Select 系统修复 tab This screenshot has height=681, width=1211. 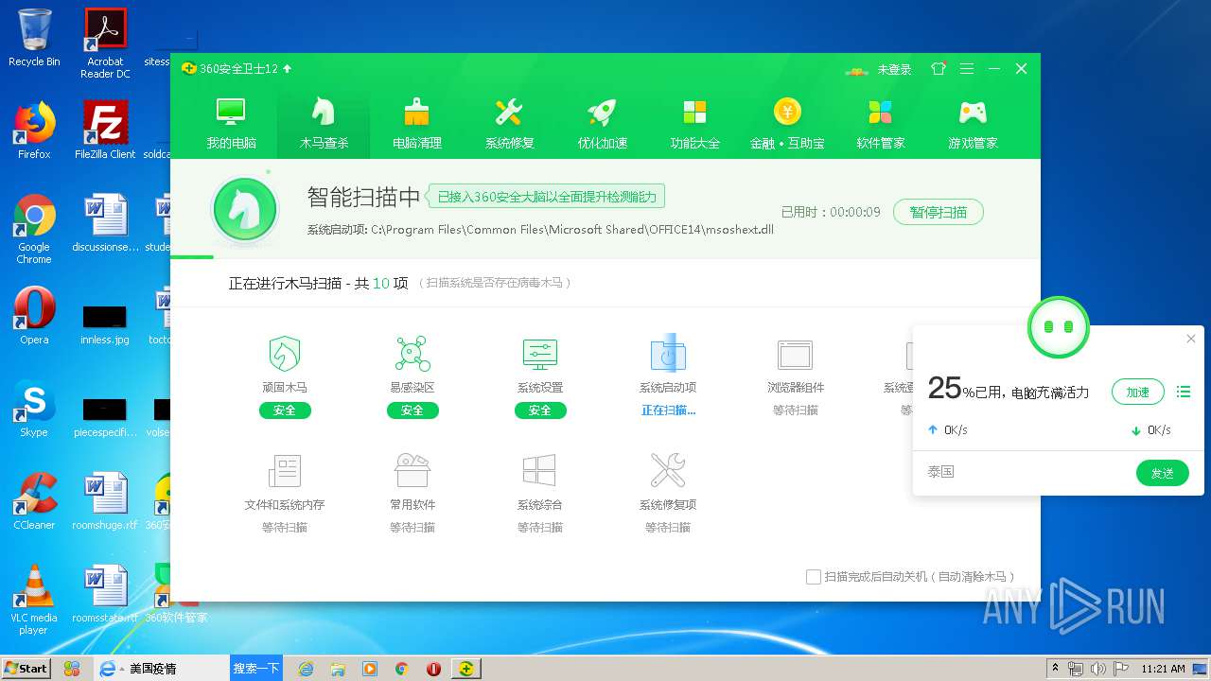tap(510, 124)
